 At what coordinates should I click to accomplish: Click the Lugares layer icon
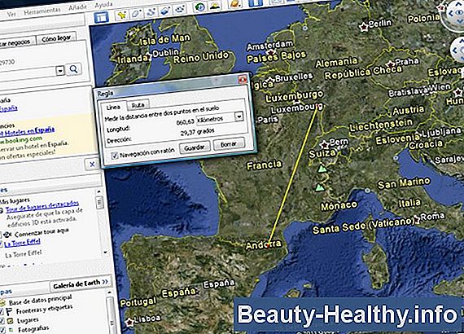pyautogui.click(x=10, y=321)
